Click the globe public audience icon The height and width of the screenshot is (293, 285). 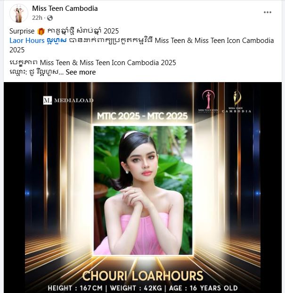[50, 18]
